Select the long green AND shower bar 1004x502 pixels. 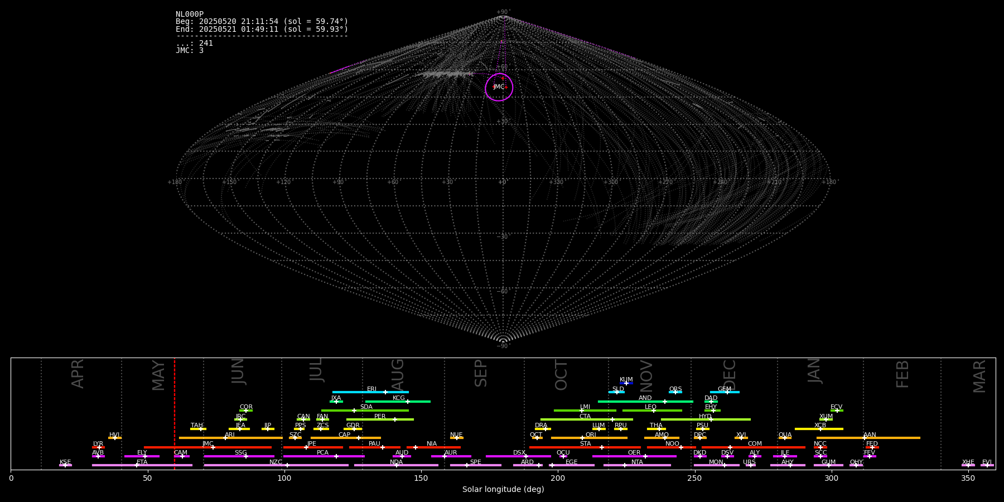(x=645, y=402)
